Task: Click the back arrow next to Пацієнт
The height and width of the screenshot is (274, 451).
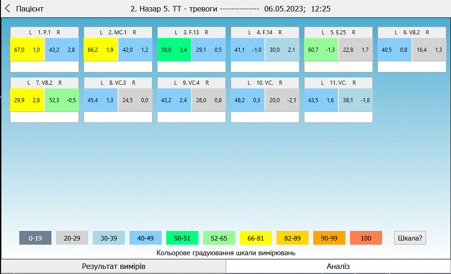Action: (x=7, y=9)
